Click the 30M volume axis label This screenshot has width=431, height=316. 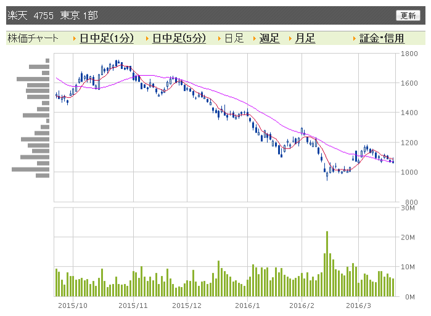coord(408,208)
